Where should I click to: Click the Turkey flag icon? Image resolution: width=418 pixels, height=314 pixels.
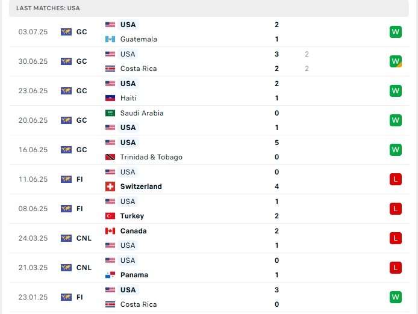(x=110, y=216)
